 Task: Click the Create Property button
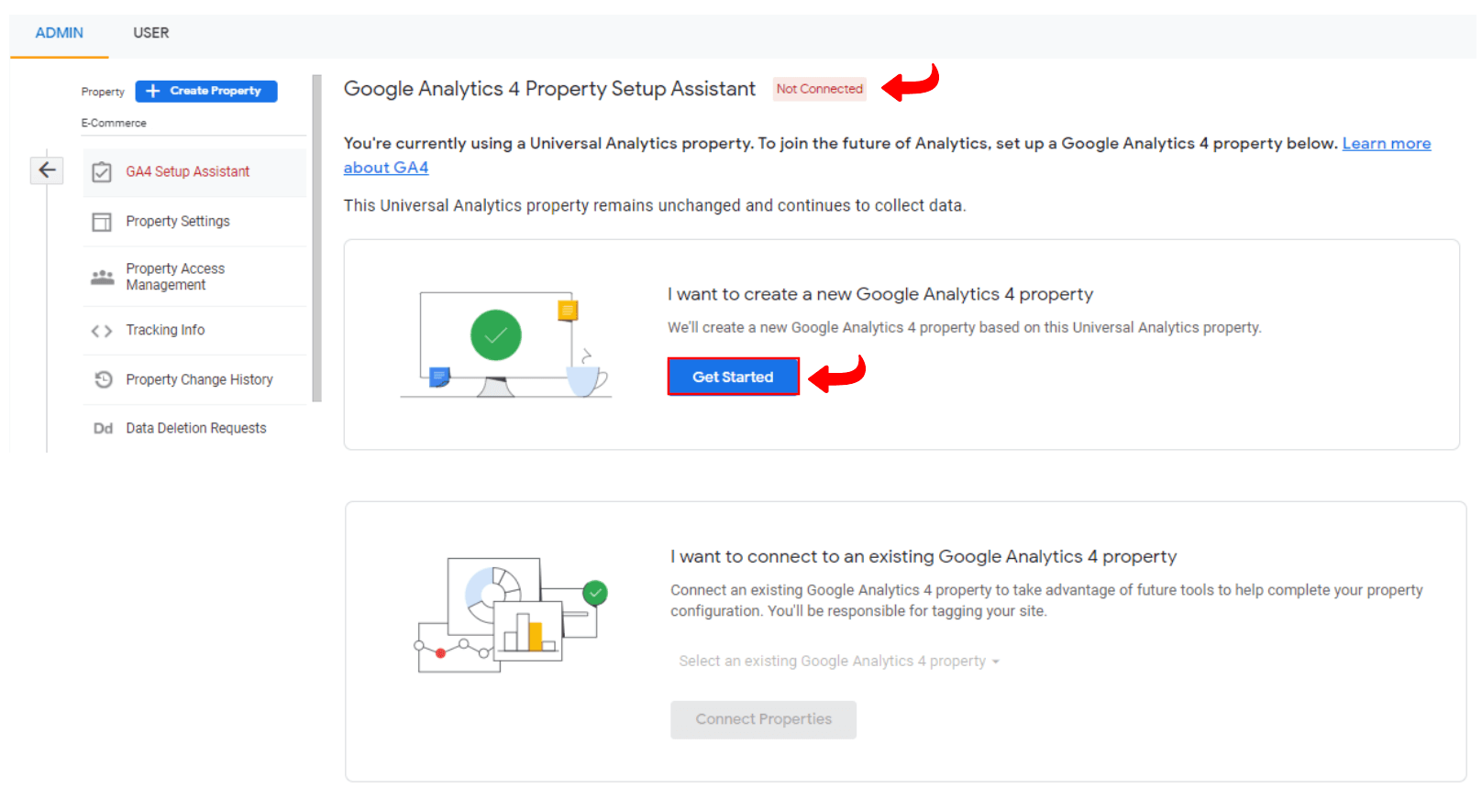point(205,91)
